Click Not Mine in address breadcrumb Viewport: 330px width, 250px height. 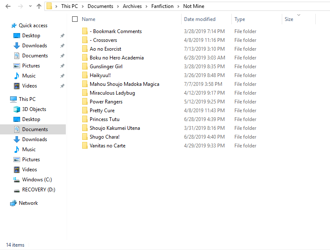click(194, 6)
